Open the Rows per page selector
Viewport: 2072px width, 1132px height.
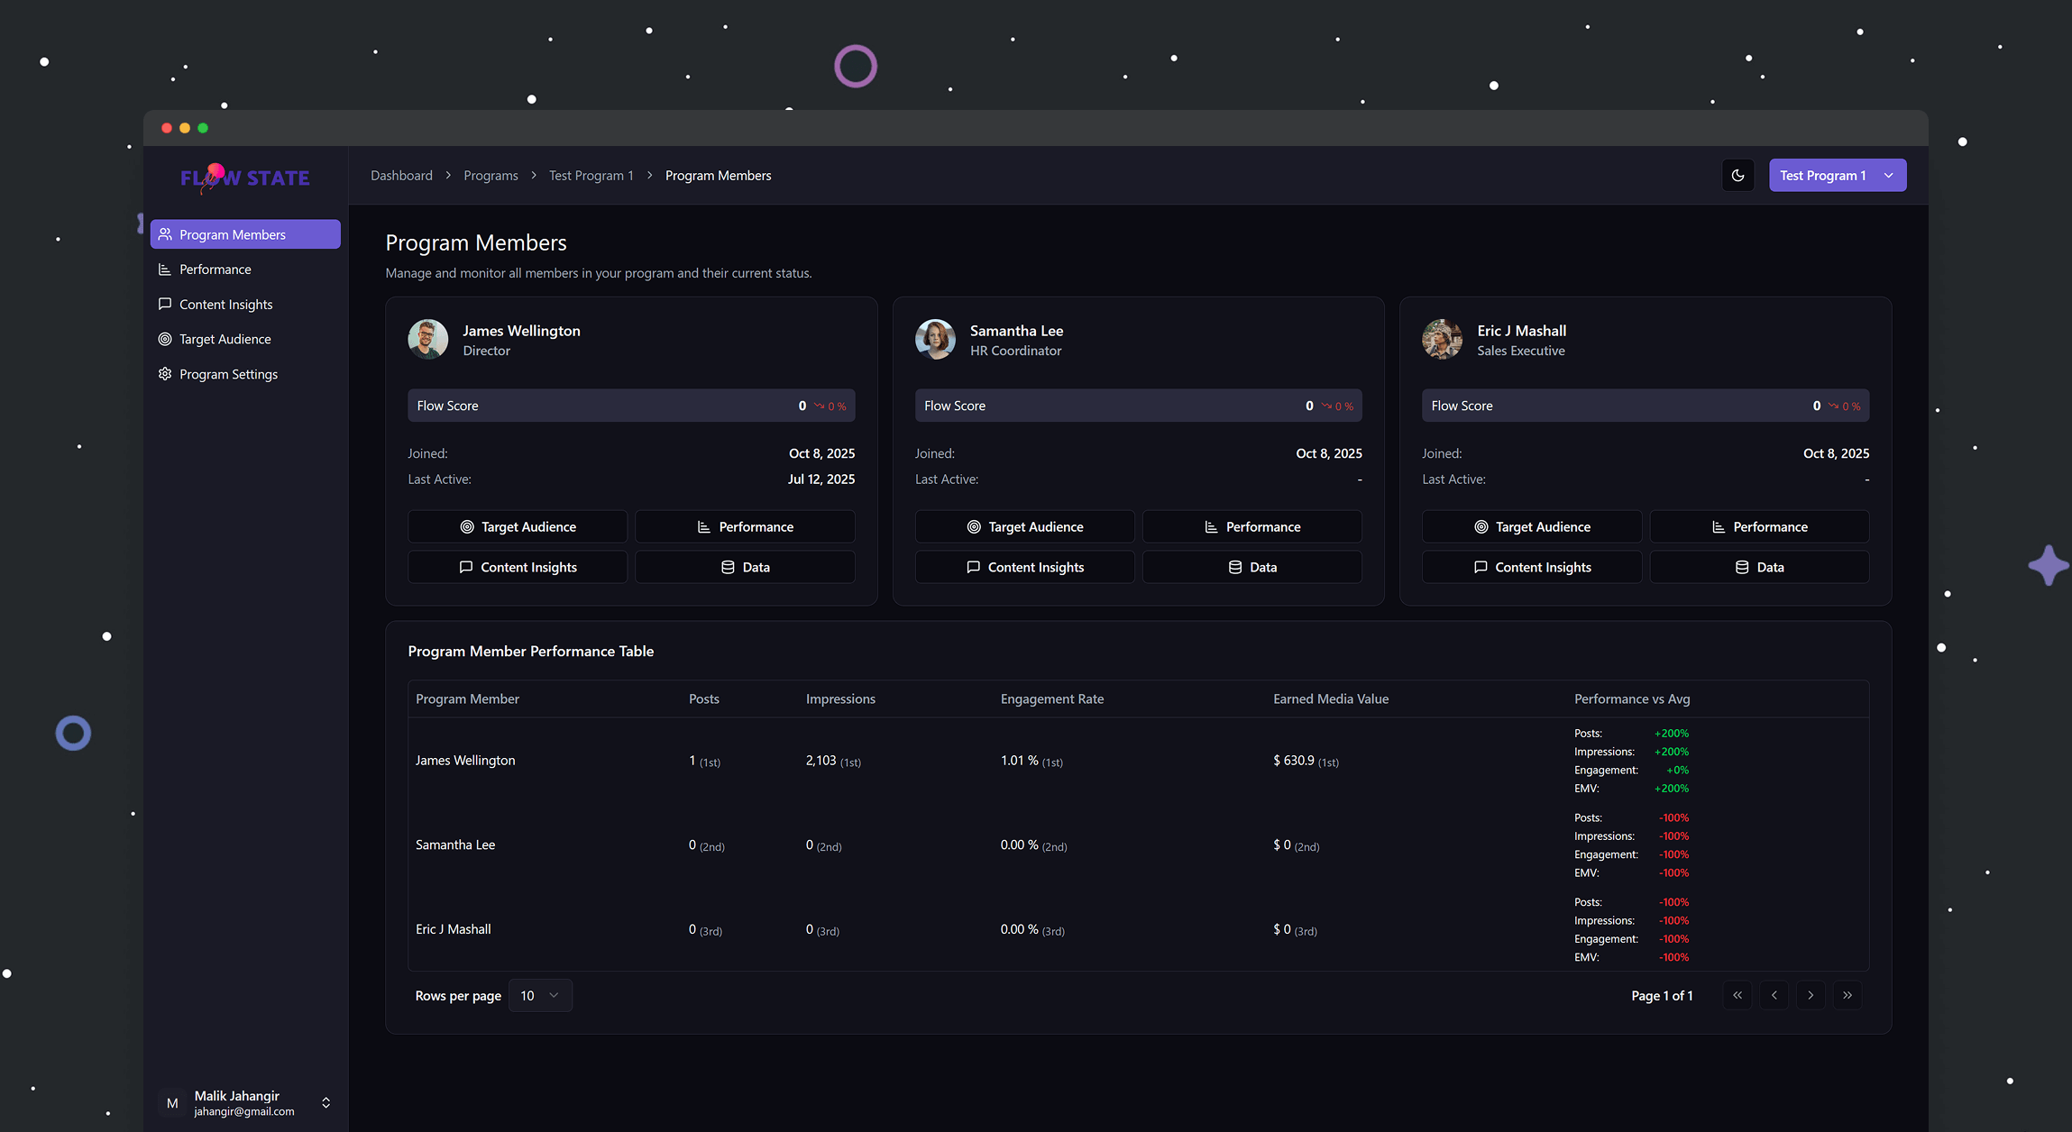539,995
